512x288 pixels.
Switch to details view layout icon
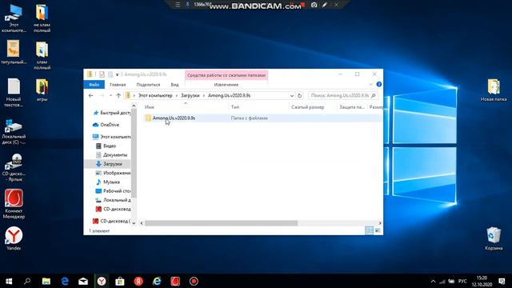[369, 230]
